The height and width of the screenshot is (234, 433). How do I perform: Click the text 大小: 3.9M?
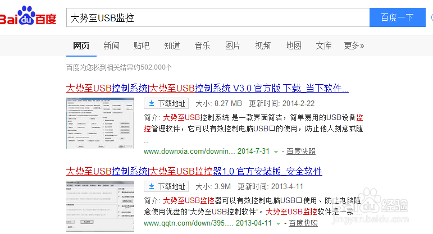[213, 186]
